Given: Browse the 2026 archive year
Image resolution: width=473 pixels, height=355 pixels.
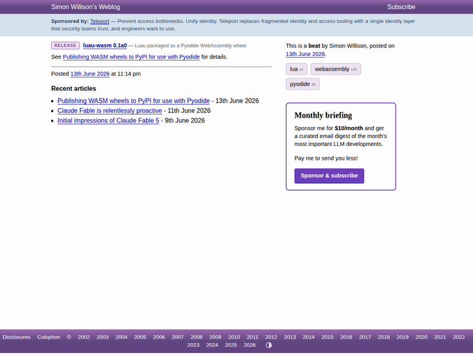Looking at the screenshot, I should pos(250,345).
